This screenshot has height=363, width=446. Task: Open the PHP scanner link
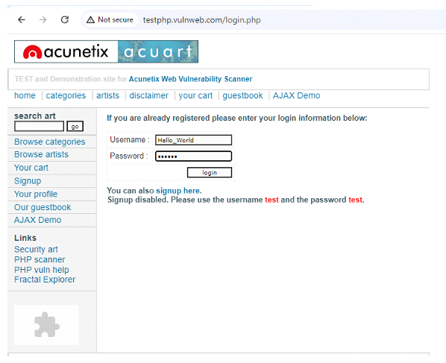click(40, 259)
